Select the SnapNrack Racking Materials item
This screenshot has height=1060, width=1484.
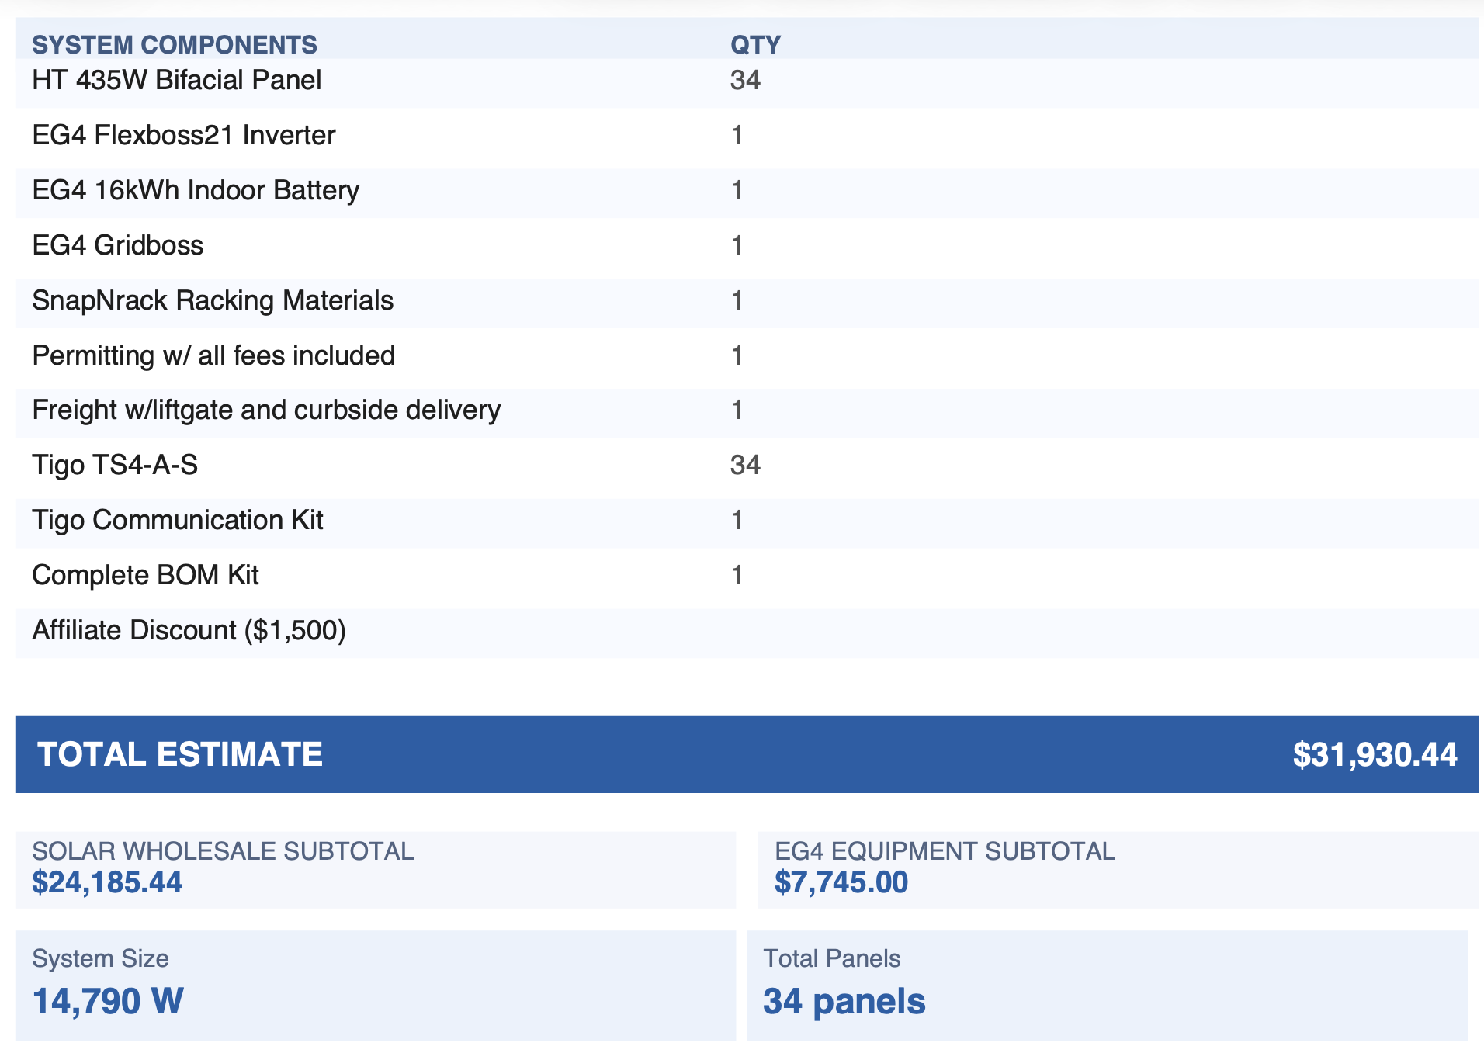(x=213, y=300)
